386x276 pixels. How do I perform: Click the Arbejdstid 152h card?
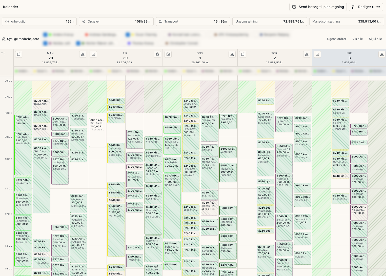click(x=39, y=22)
